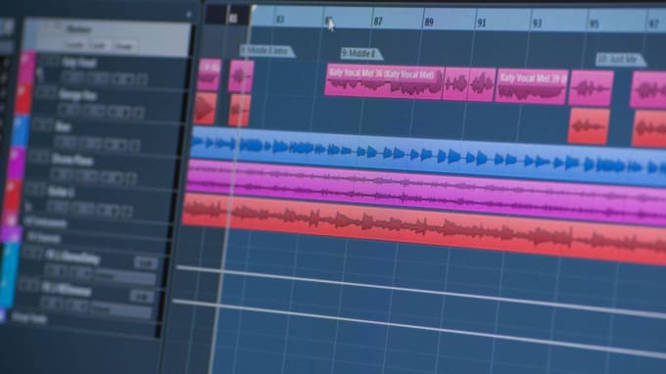The image size is (666, 374).
Task: Click the e button on FX 2 REVerence track
Action: pos(142,295)
